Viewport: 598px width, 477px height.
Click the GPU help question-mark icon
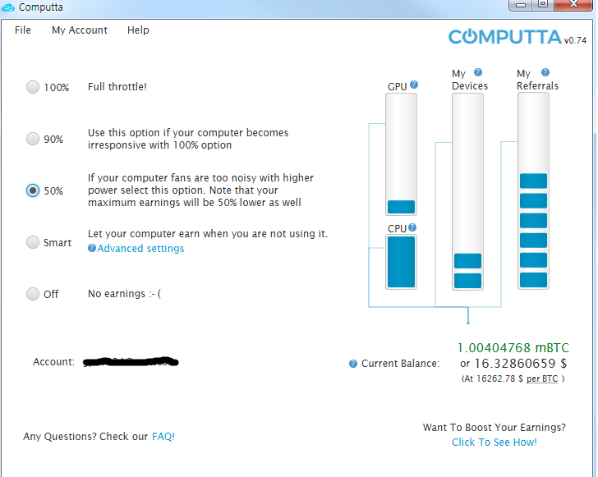coord(414,85)
